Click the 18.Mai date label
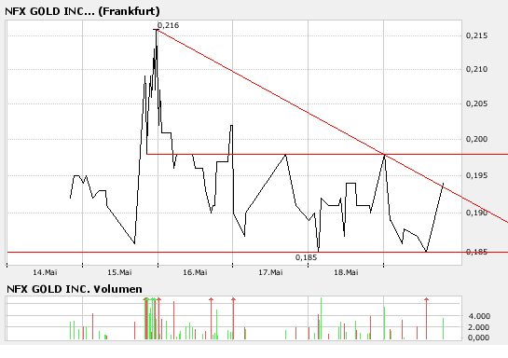Screen dimensions: 508x358 tap(346, 272)
